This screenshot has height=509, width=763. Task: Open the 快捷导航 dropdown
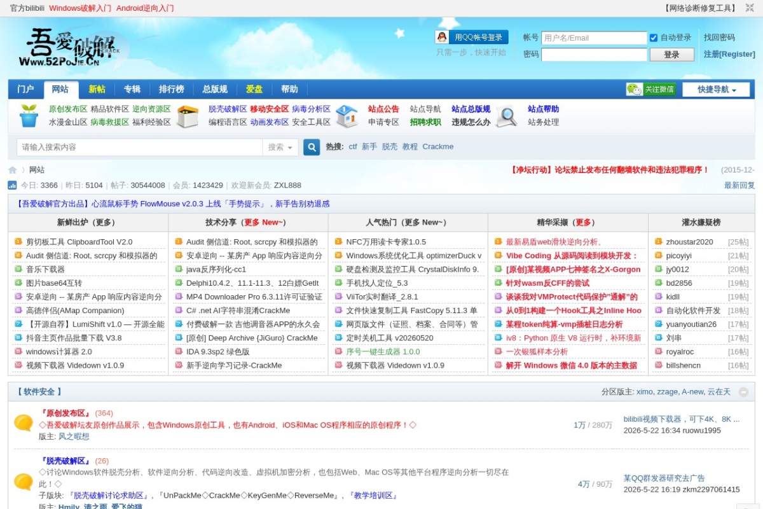[716, 90]
